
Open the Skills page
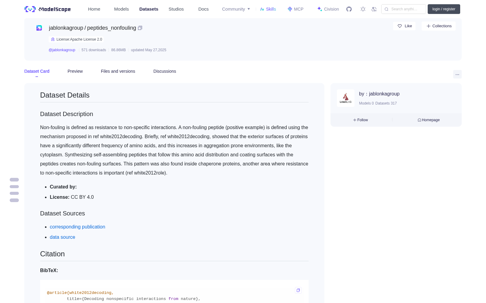(x=268, y=9)
